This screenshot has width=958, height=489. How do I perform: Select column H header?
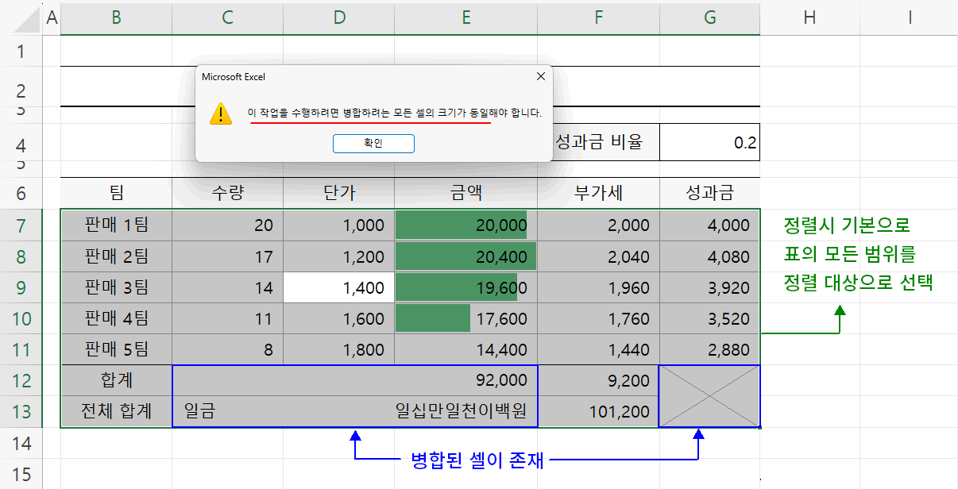(x=809, y=17)
